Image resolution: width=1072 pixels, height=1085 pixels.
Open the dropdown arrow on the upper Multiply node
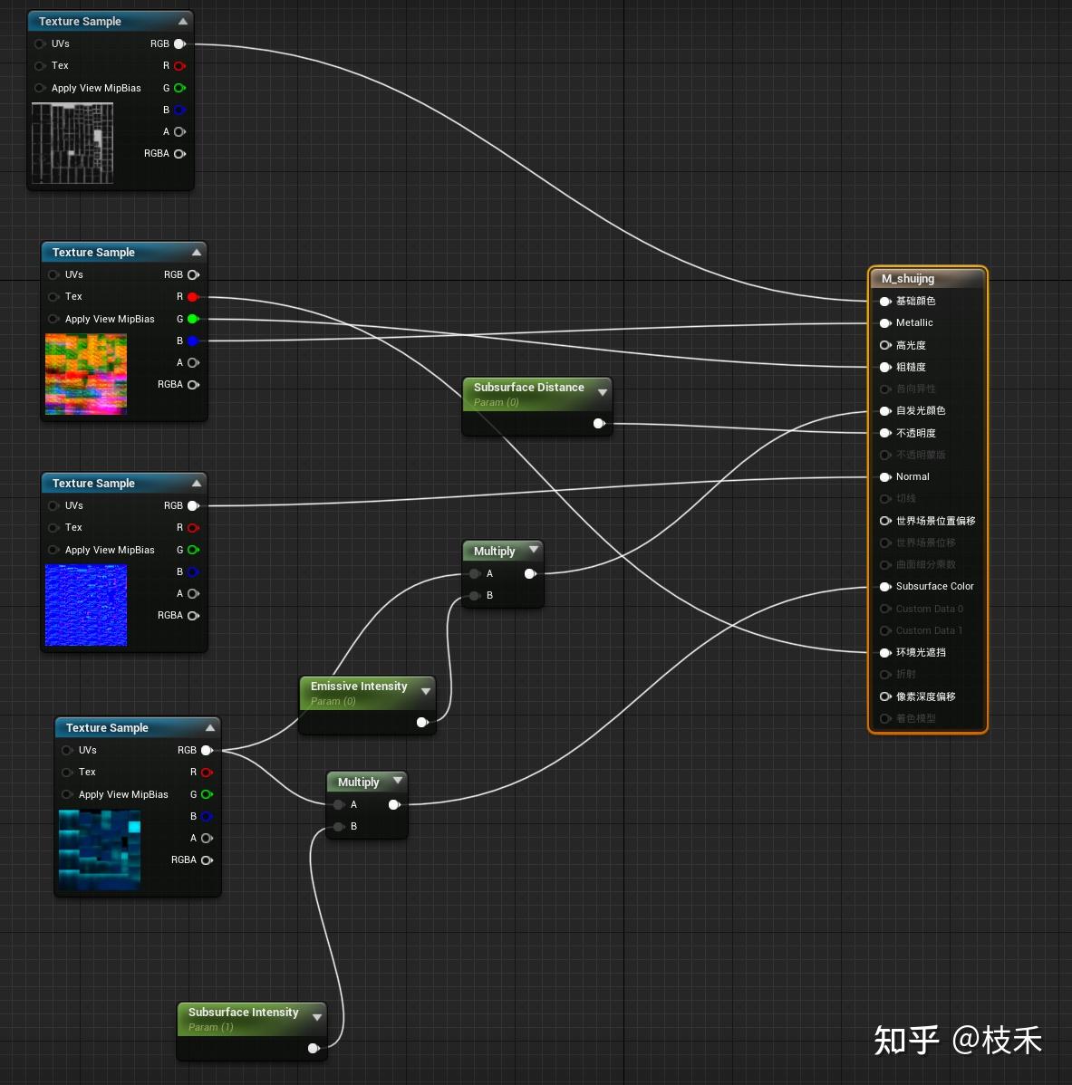click(534, 550)
